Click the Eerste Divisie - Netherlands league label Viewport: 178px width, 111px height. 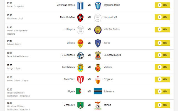[18, 56]
